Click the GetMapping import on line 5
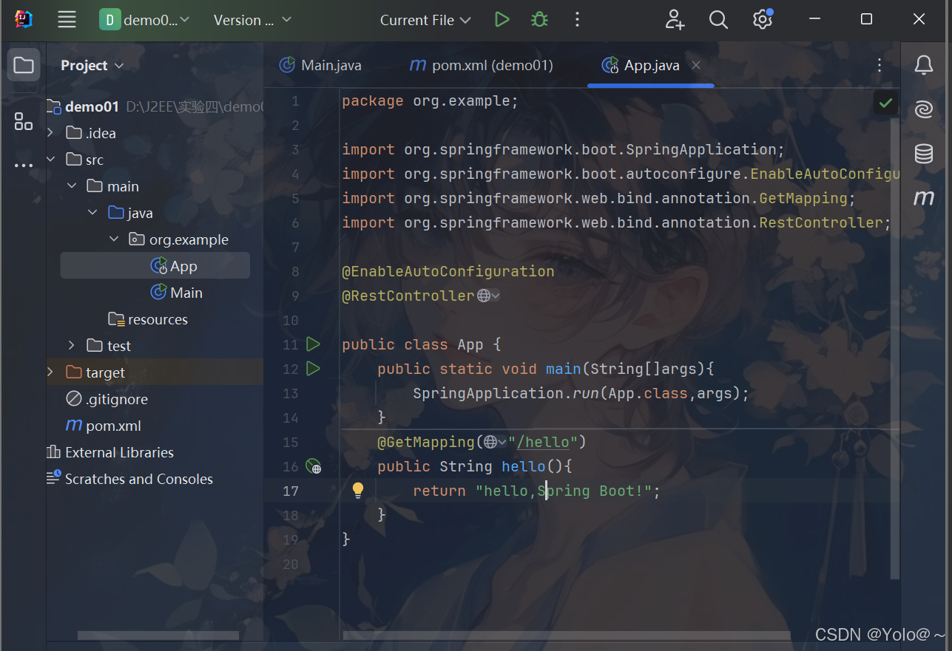 coord(803,198)
